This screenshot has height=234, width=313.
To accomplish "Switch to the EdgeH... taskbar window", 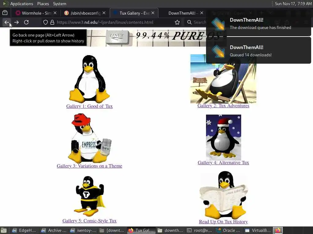I will 24,230.
